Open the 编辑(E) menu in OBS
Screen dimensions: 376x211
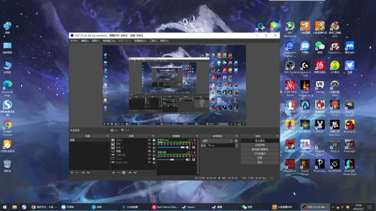[85, 41]
